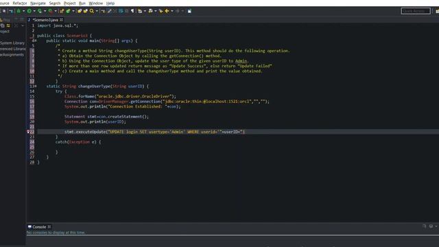439x247 pixels.
Task: Select the Scenario1.java editor tab
Action: tap(45, 20)
